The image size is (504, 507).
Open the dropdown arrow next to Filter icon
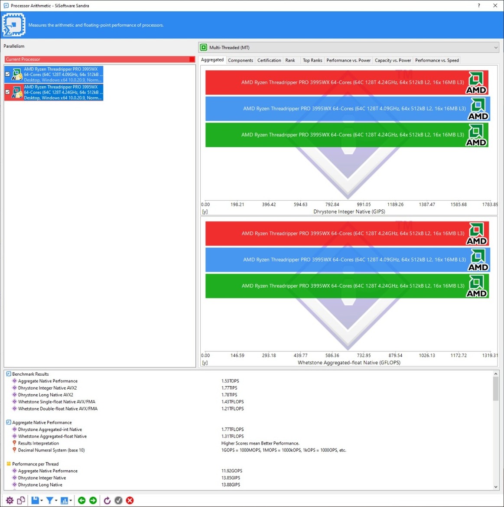tap(56, 500)
